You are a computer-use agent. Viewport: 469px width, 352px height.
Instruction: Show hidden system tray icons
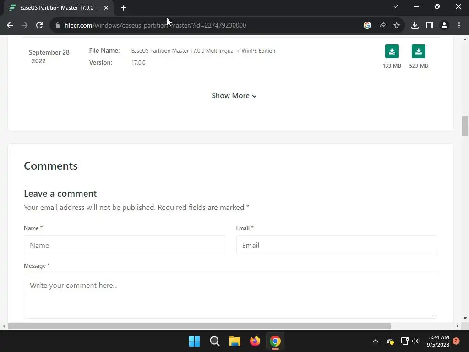[x=376, y=341]
